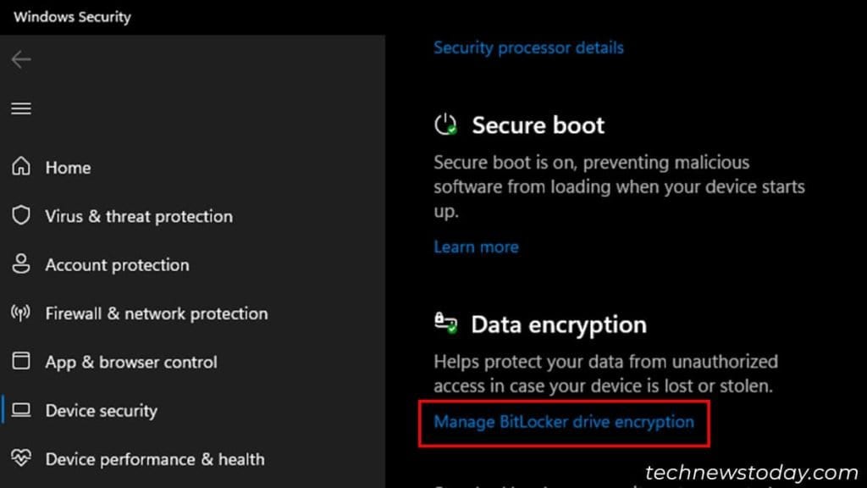
Task: Click the App & browser control window icon
Action: point(19,362)
